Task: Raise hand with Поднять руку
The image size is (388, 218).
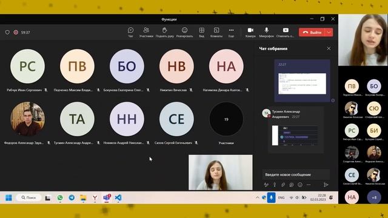Action: tap(164, 32)
